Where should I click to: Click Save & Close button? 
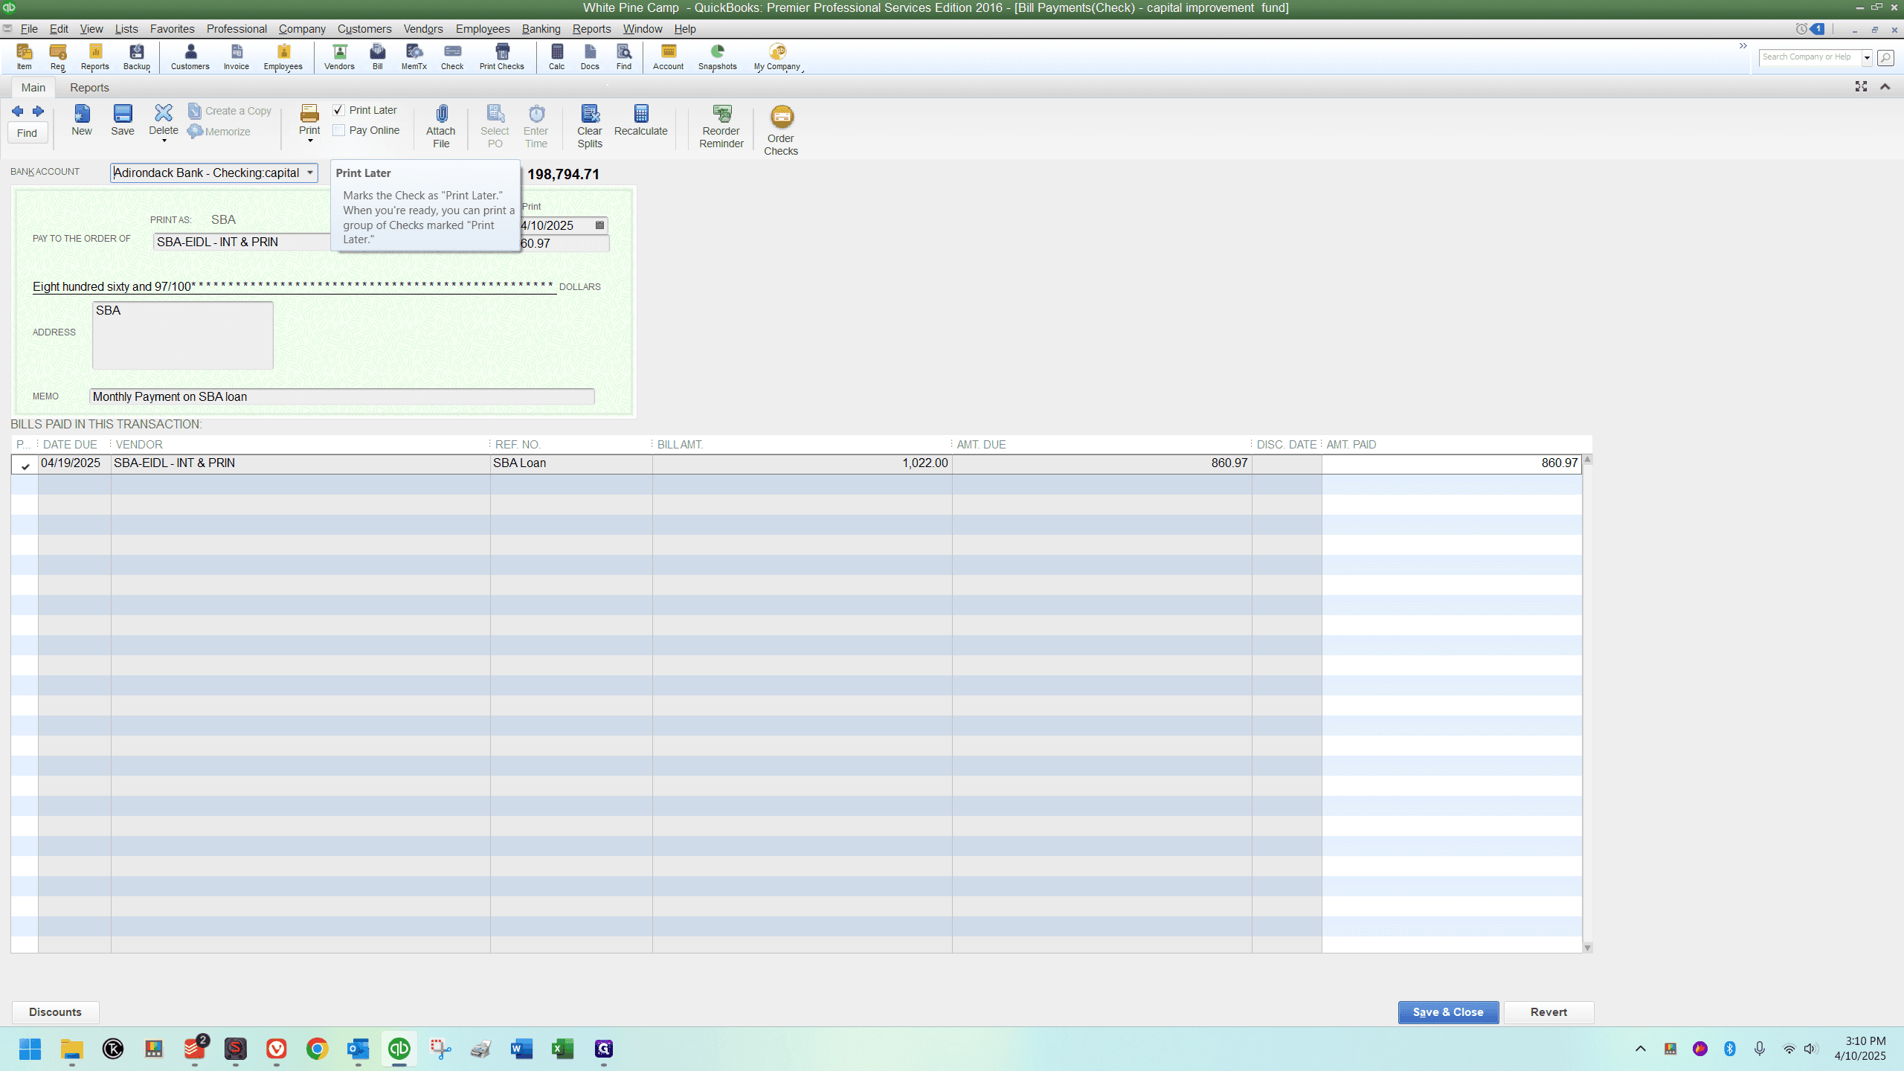[x=1448, y=1012]
